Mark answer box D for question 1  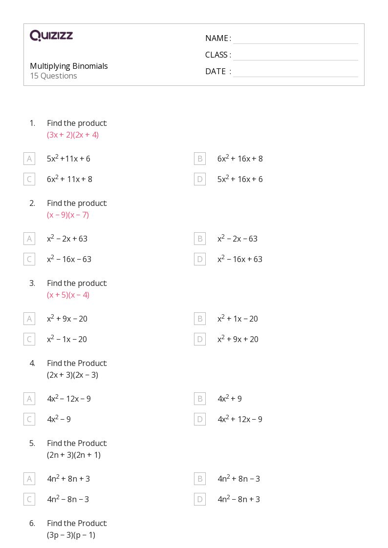coord(199,179)
